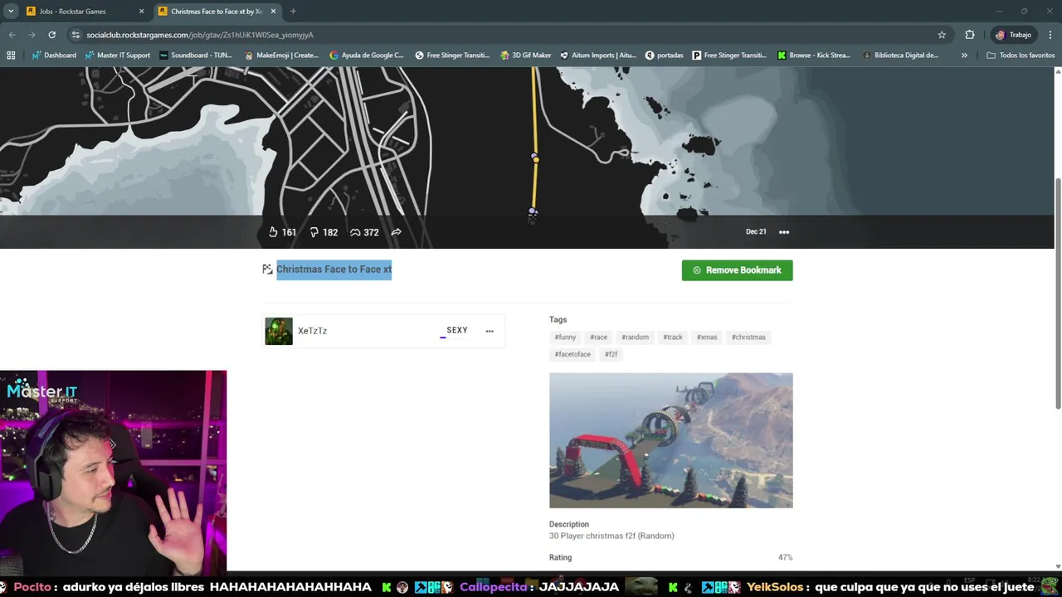Screen dimensions: 1062x597
Task: Reload the current page
Action: [51, 35]
